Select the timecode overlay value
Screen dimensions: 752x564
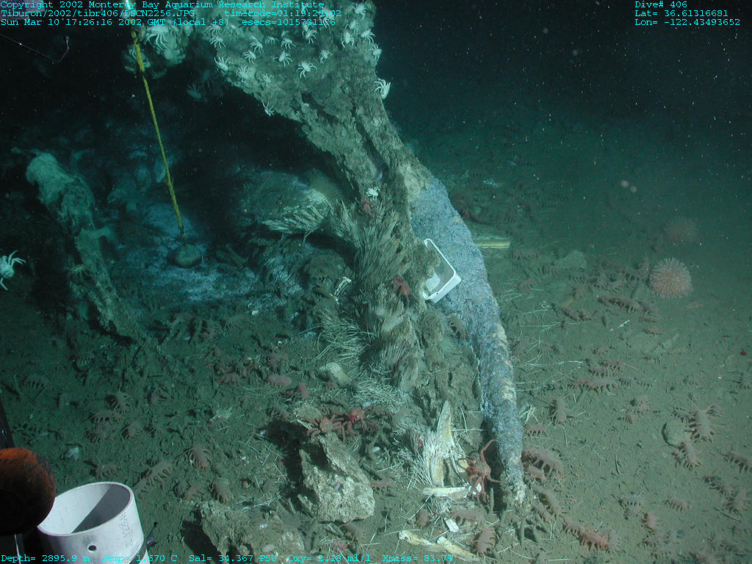click(283, 13)
